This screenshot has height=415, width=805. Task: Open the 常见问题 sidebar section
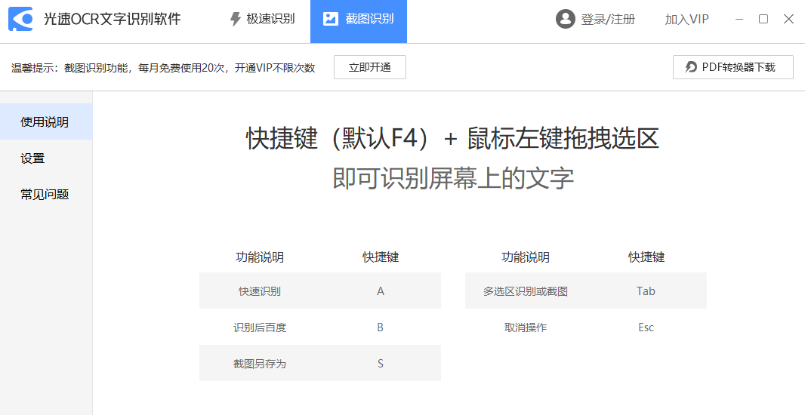[x=46, y=194]
